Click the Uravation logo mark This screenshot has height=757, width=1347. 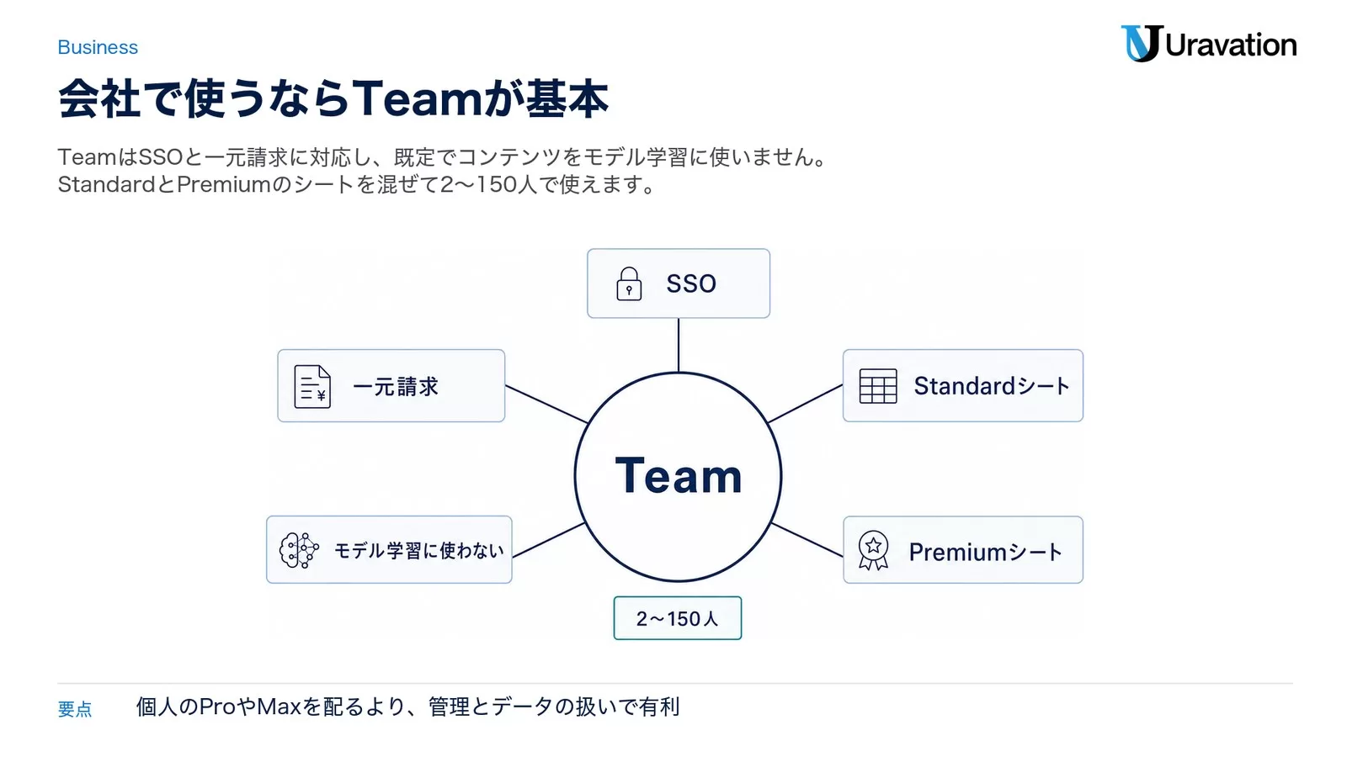1141,44
